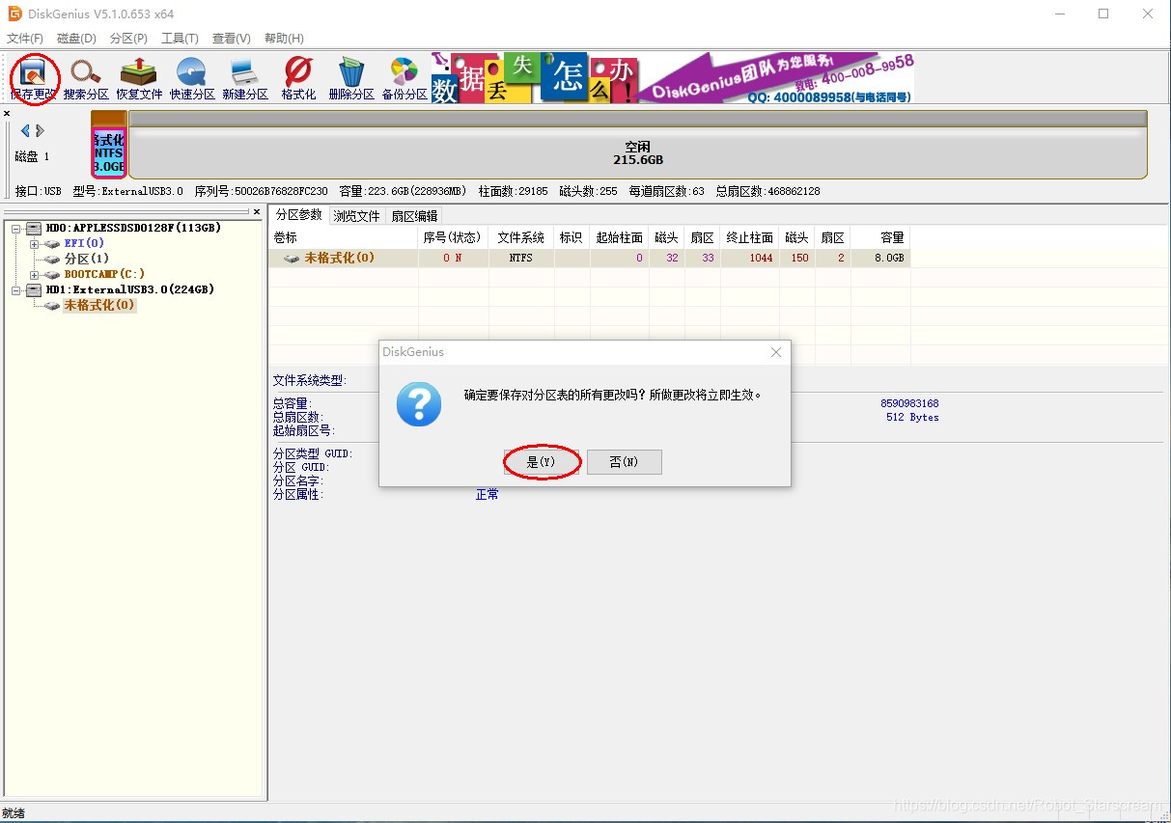Click the 512 Bytes sector size value
1171x823 pixels.
(912, 418)
